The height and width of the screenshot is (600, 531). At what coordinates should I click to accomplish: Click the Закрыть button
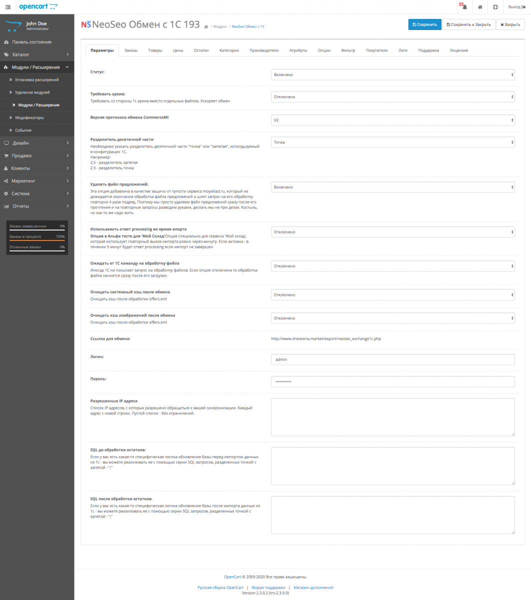coord(510,24)
